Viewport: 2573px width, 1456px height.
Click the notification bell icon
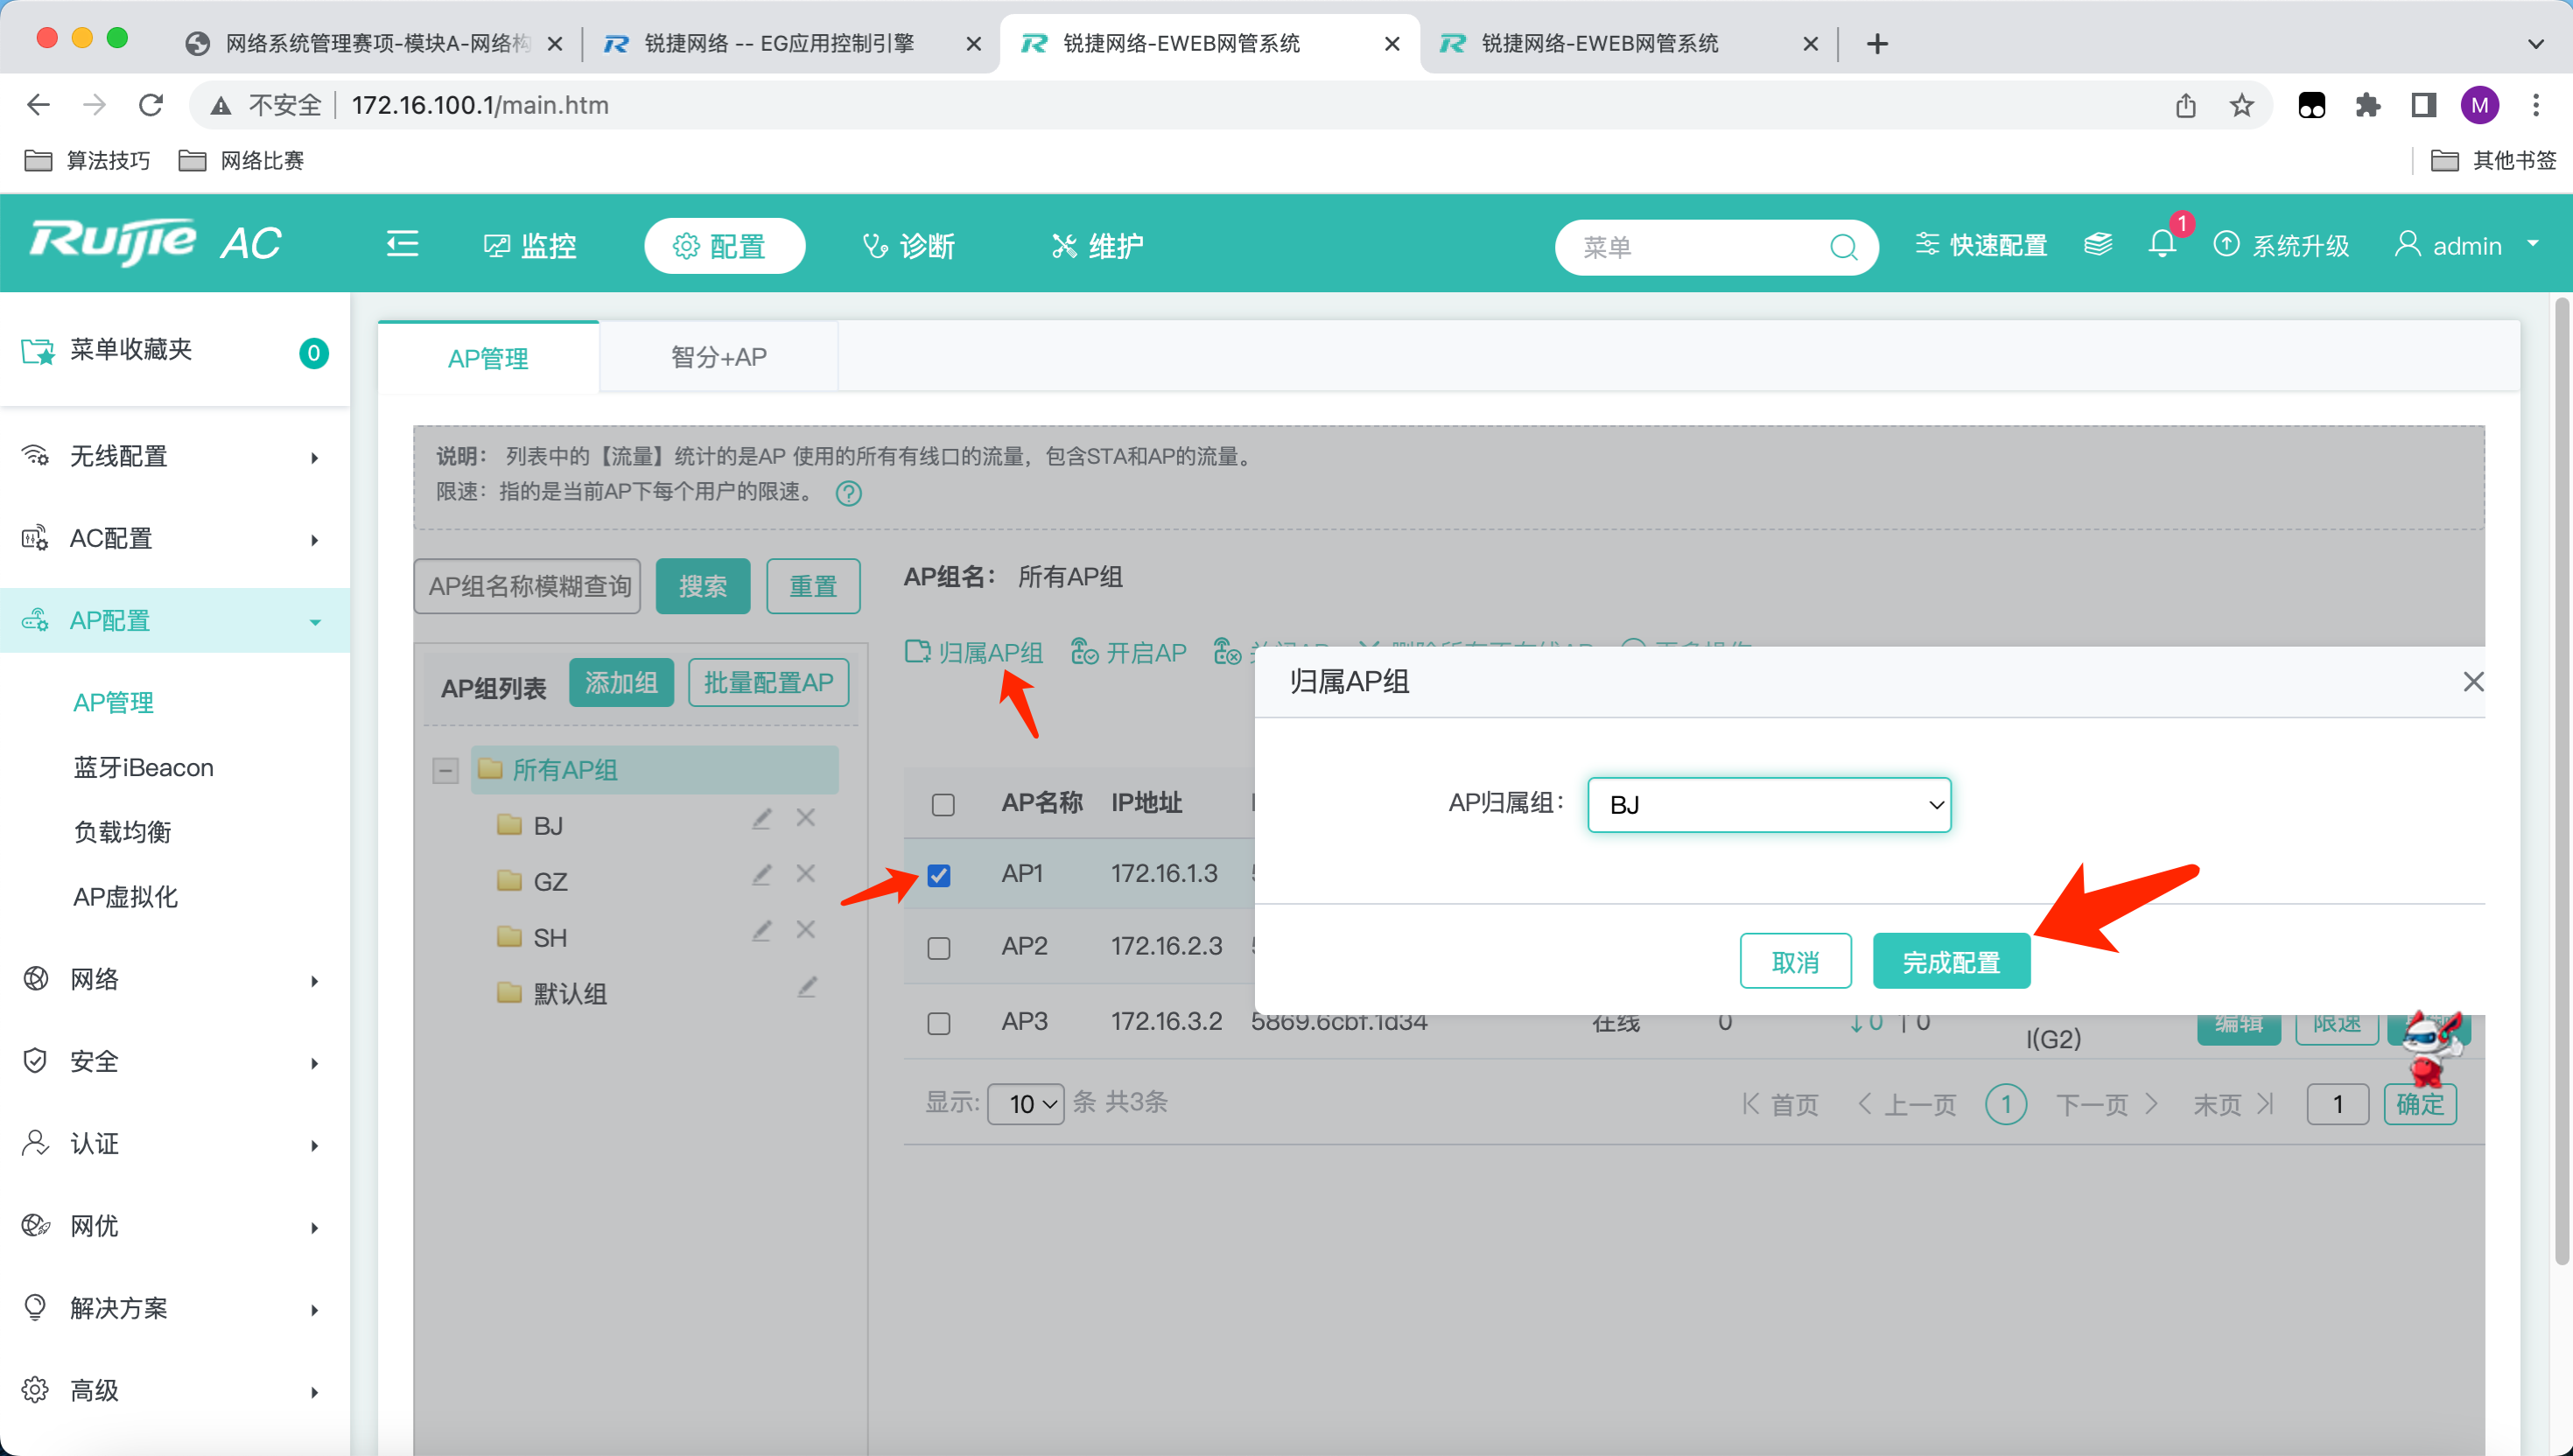(2161, 244)
